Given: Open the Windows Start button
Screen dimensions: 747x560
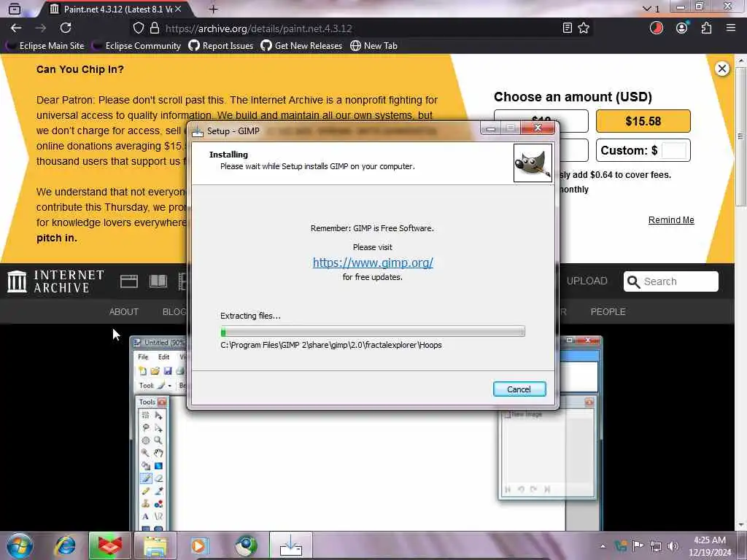Looking at the screenshot, I should tap(20, 545).
